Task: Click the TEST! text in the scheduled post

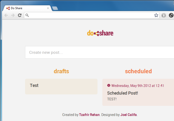Action: [112, 99]
